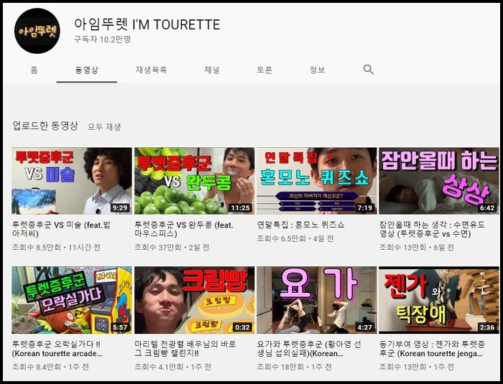Image resolution: width=503 pixels, height=384 pixels.
Task: Click the 6:42 duration badge
Action: coord(487,208)
